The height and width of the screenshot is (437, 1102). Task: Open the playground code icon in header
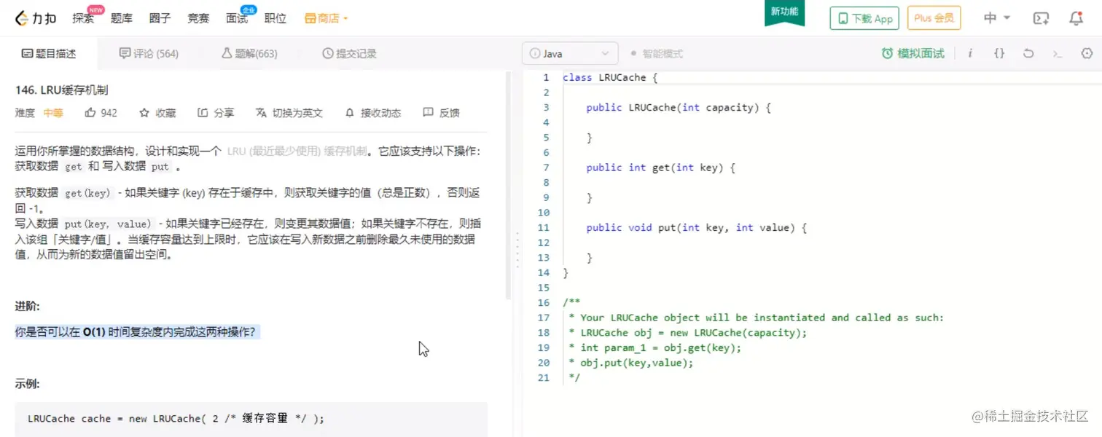1042,18
